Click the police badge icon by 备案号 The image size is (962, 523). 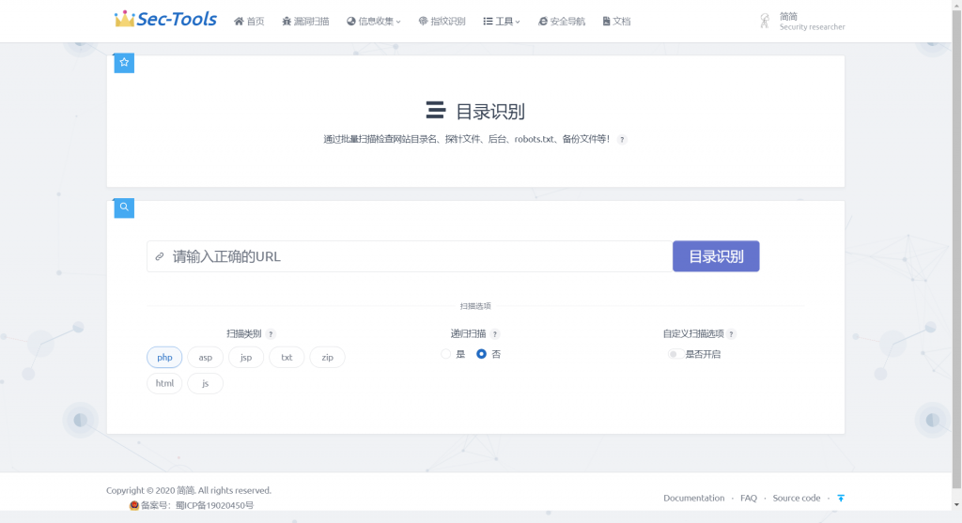(x=134, y=506)
